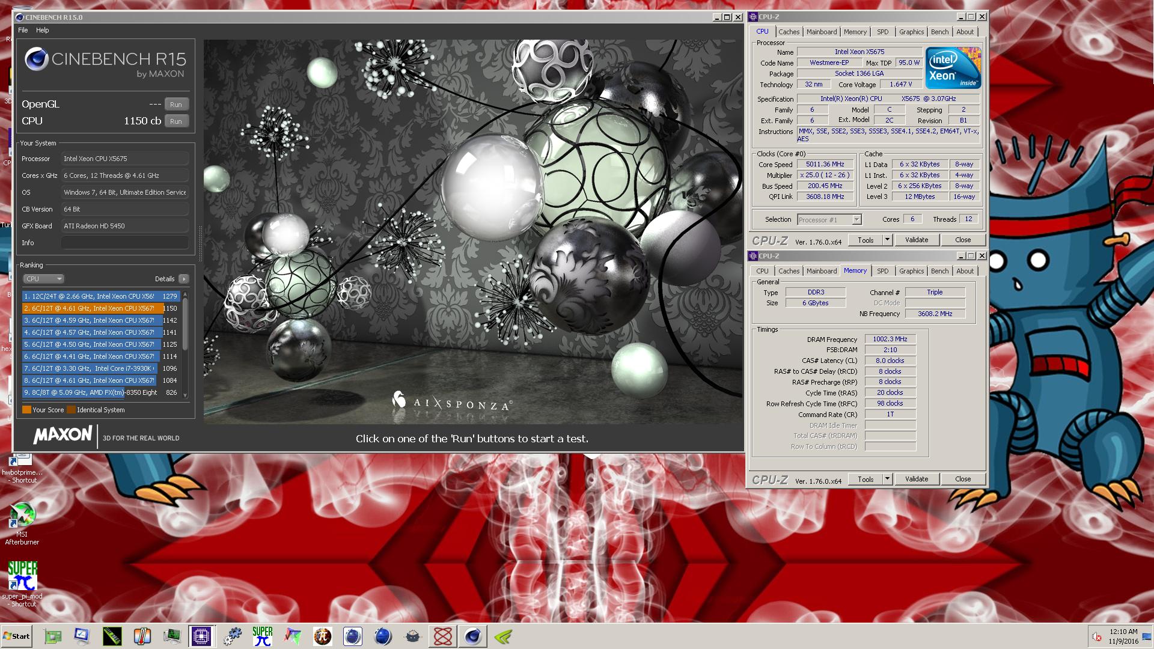Open the boxed blue globe taskbar icon
Image resolution: width=1154 pixels, height=649 pixels.
point(353,636)
